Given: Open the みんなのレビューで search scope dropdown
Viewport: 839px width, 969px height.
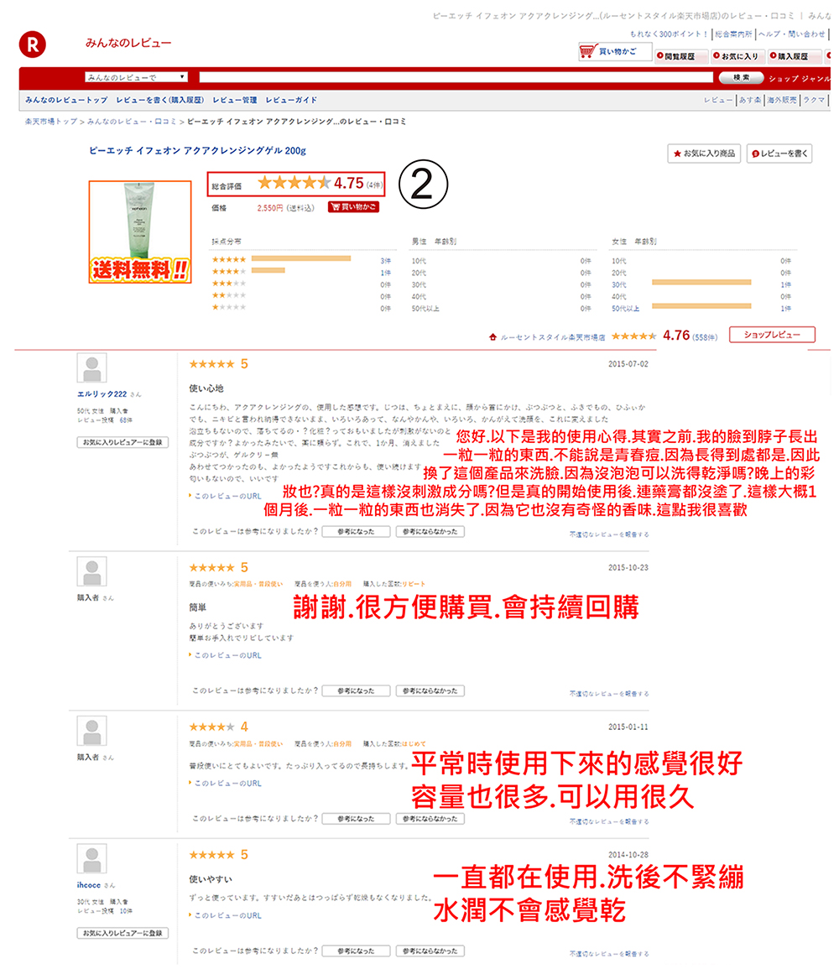Looking at the screenshot, I should (x=136, y=78).
